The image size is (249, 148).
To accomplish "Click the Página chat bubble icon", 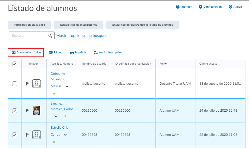I will [x=51, y=53].
